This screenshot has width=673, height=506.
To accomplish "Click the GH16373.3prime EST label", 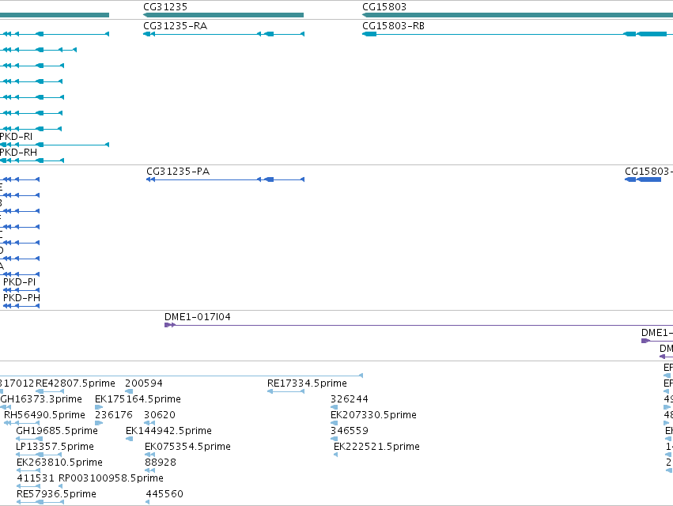I will pos(41,399).
